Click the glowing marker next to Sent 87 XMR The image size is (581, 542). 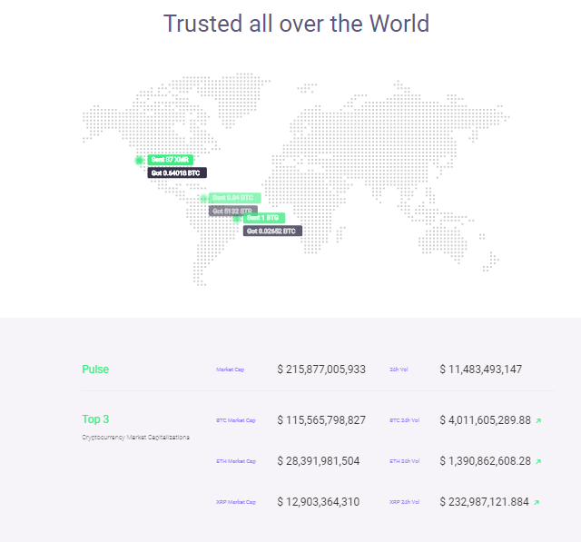click(x=140, y=160)
